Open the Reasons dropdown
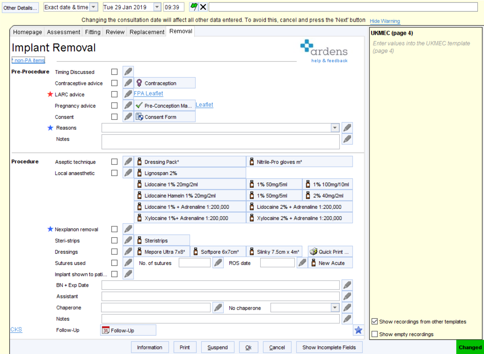Image resolution: width=484 pixels, height=354 pixels. tap(335, 128)
